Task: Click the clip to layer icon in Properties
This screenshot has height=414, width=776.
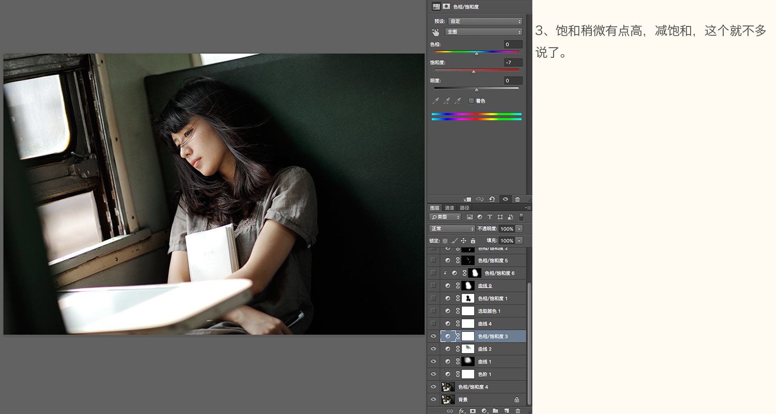Action: click(467, 199)
